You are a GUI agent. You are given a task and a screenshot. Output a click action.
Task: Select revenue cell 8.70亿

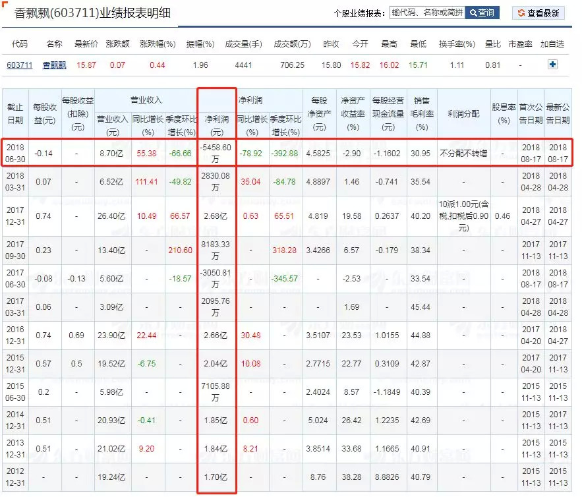[x=112, y=154]
